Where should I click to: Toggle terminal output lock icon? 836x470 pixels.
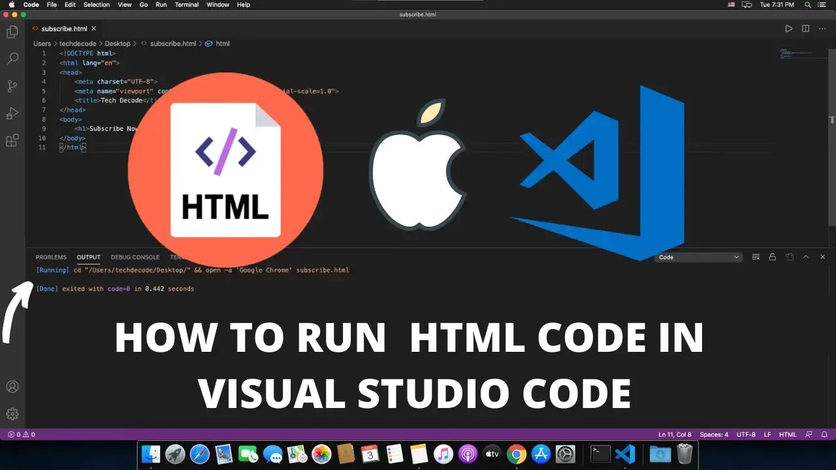(x=773, y=257)
